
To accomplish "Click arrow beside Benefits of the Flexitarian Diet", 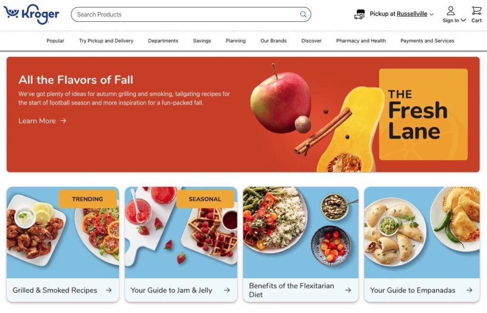I will click(x=348, y=290).
